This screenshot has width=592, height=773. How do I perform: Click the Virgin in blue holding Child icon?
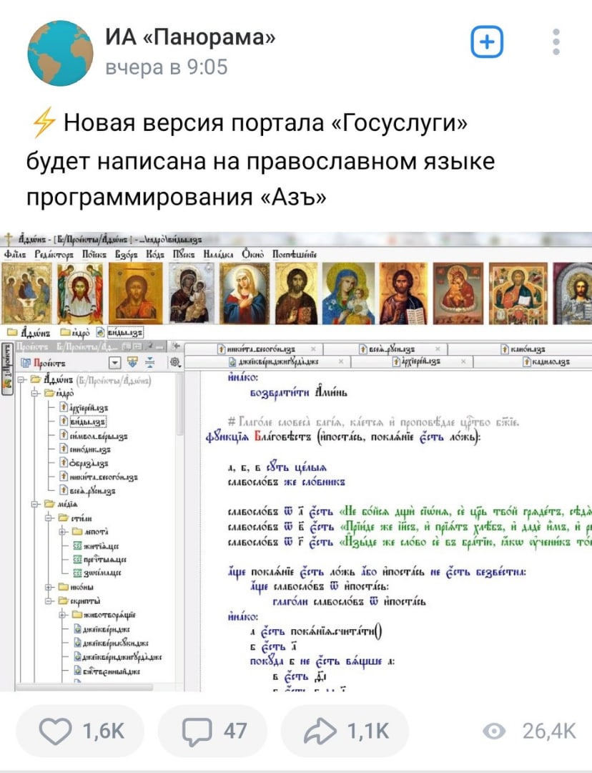(x=349, y=293)
